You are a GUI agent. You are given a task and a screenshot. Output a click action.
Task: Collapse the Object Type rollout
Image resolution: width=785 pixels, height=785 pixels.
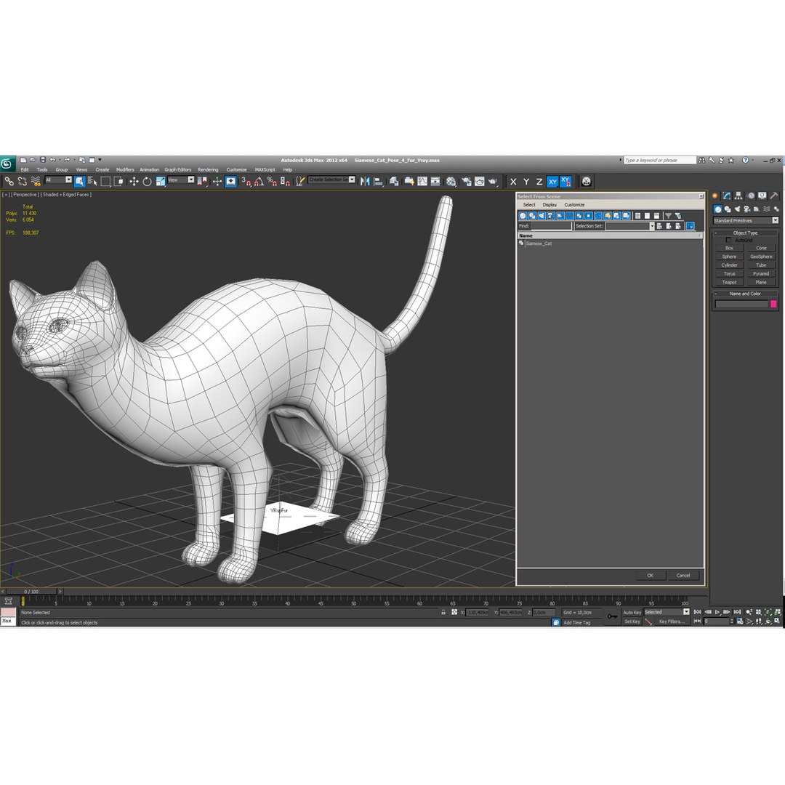746,233
